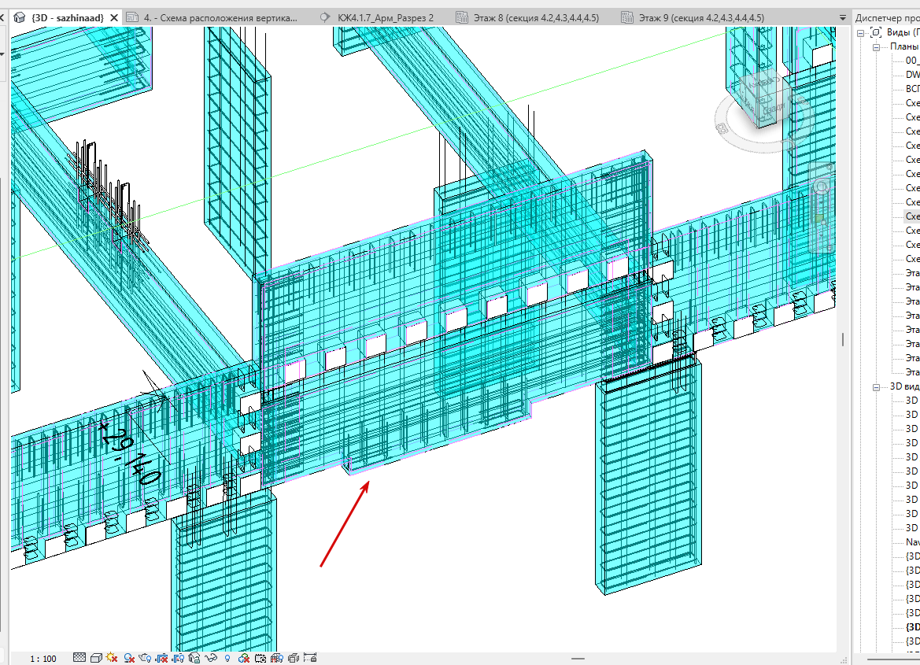This screenshot has height=665, width=920.
Task: Collapse the Виды node in project browser
Action: click(861, 33)
